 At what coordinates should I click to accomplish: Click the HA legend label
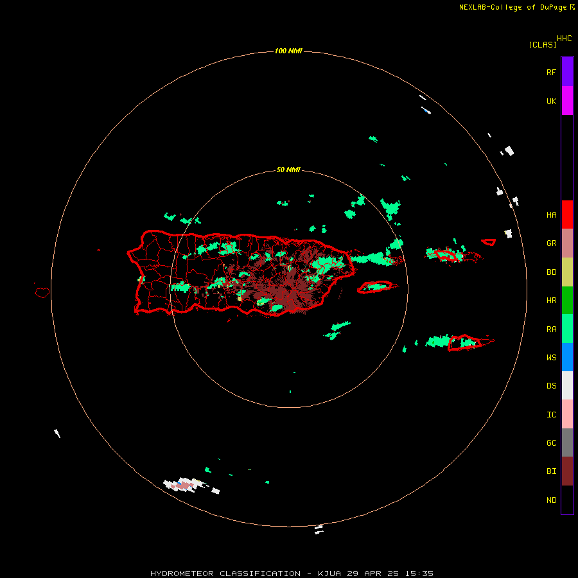pos(551,215)
